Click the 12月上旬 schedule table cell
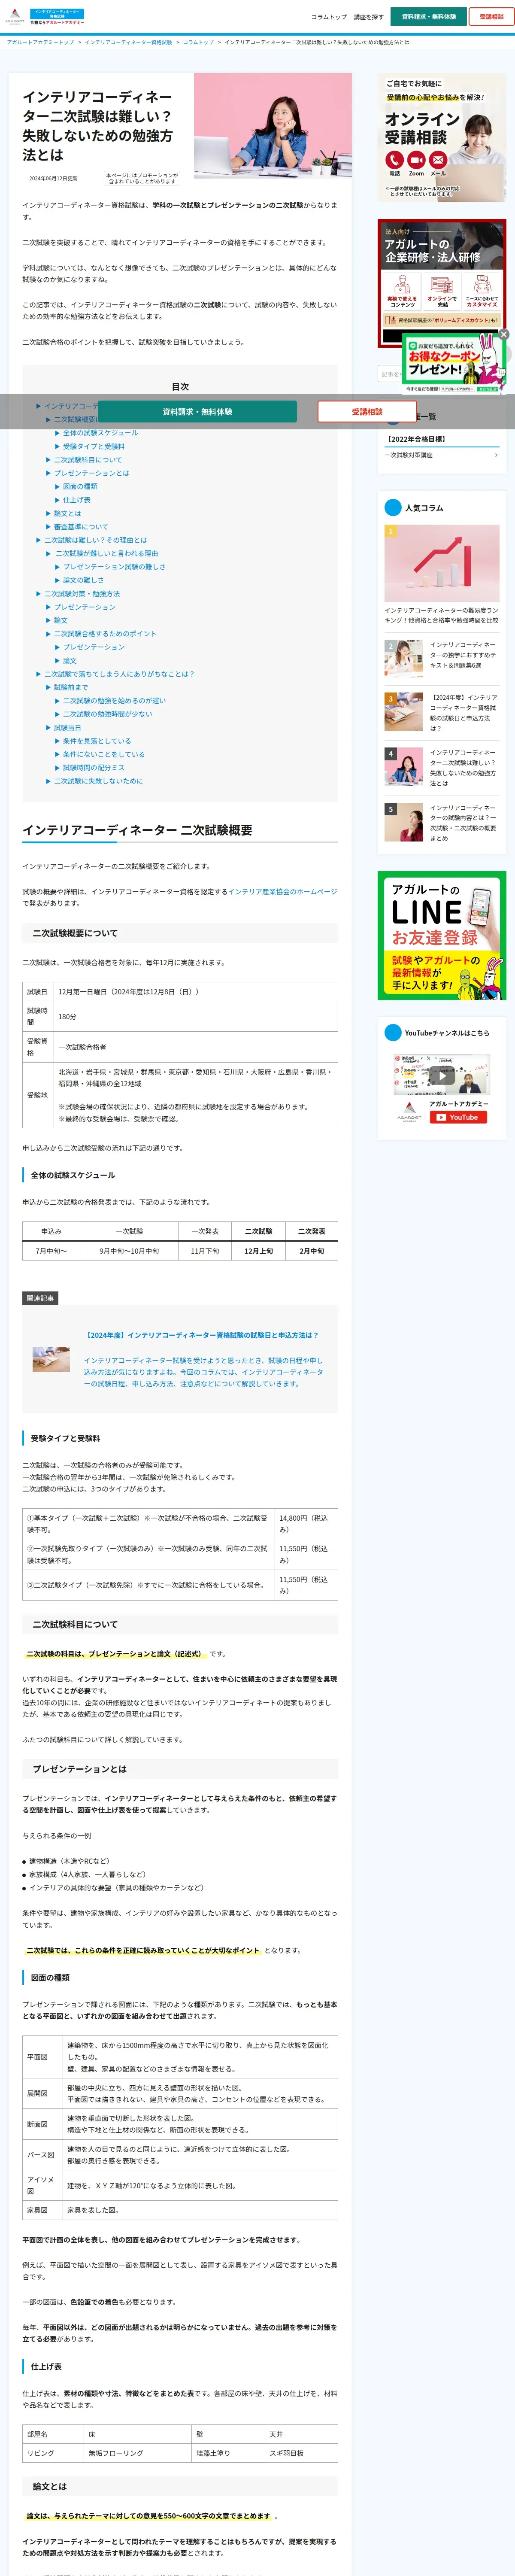This screenshot has height=2576, width=515. tap(258, 1251)
